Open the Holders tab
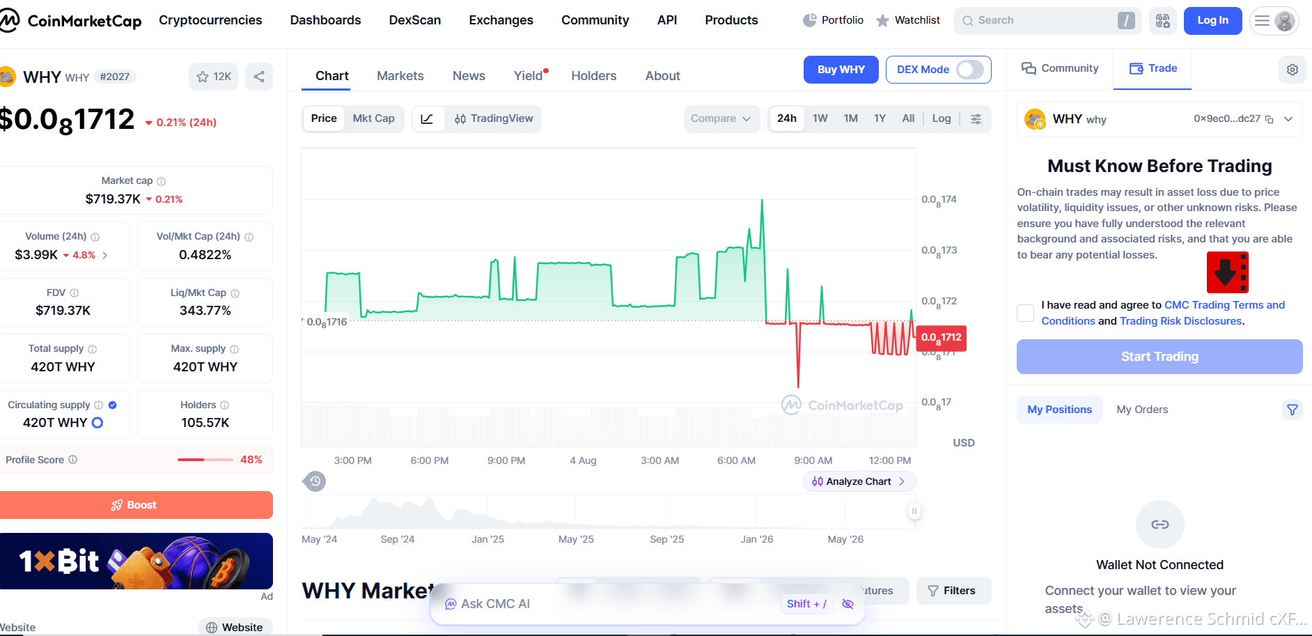This screenshot has width=1312, height=636. click(x=594, y=76)
